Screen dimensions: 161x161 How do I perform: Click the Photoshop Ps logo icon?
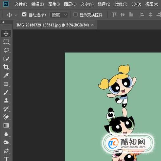pos(6,4)
